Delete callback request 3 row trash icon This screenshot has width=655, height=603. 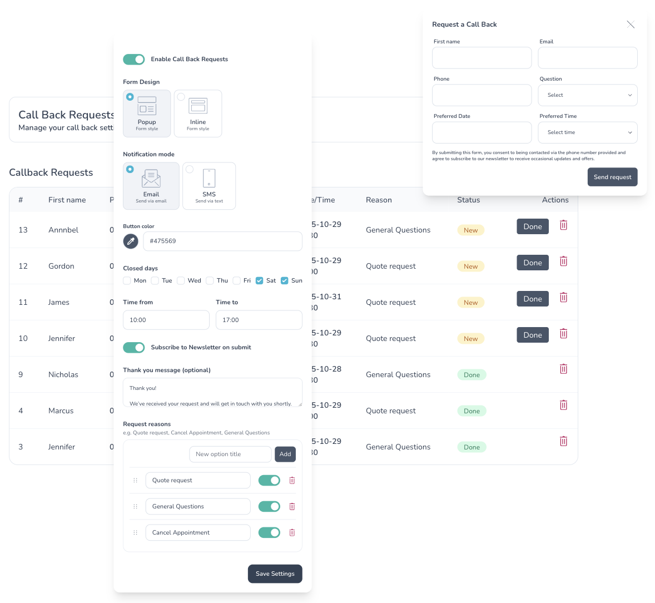563,441
